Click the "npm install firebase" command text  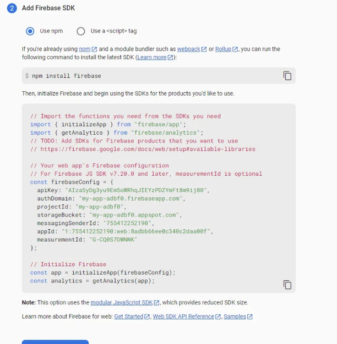(67, 76)
